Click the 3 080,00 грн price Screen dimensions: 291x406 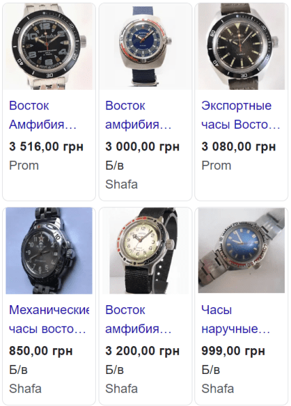[239, 146]
